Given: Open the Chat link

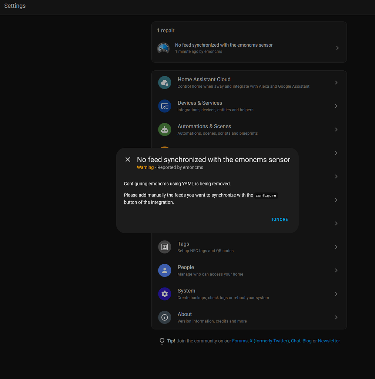Looking at the screenshot, I should coord(295,341).
